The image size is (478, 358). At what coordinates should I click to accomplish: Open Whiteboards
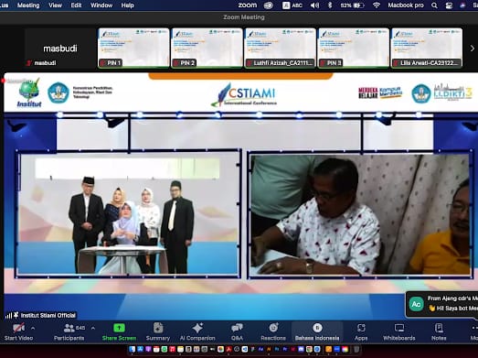point(399,332)
